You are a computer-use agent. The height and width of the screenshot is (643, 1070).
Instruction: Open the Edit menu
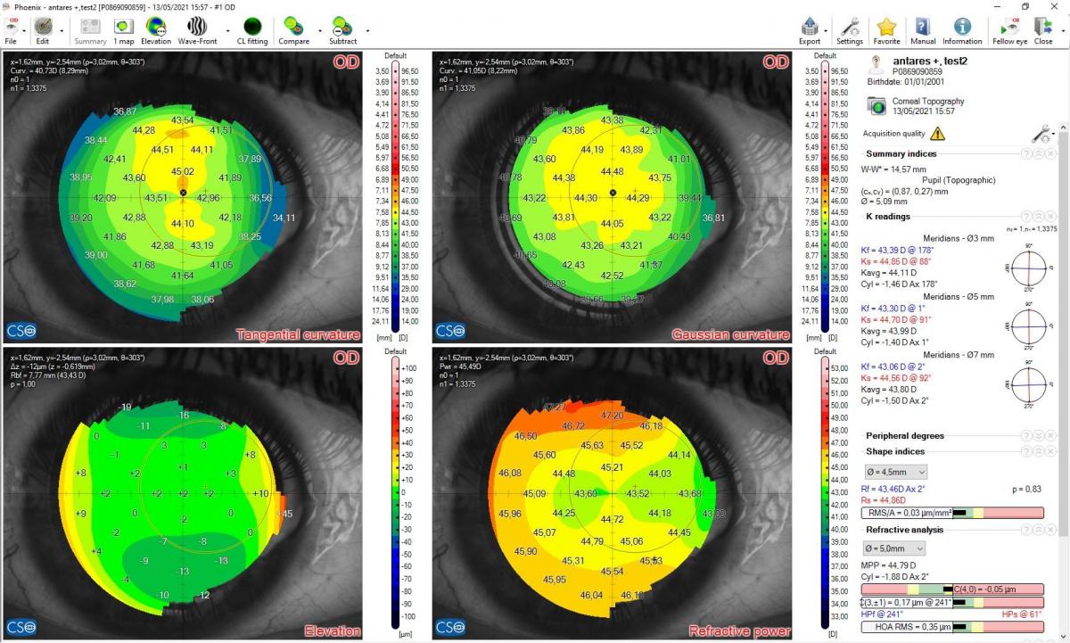pyautogui.click(x=42, y=29)
